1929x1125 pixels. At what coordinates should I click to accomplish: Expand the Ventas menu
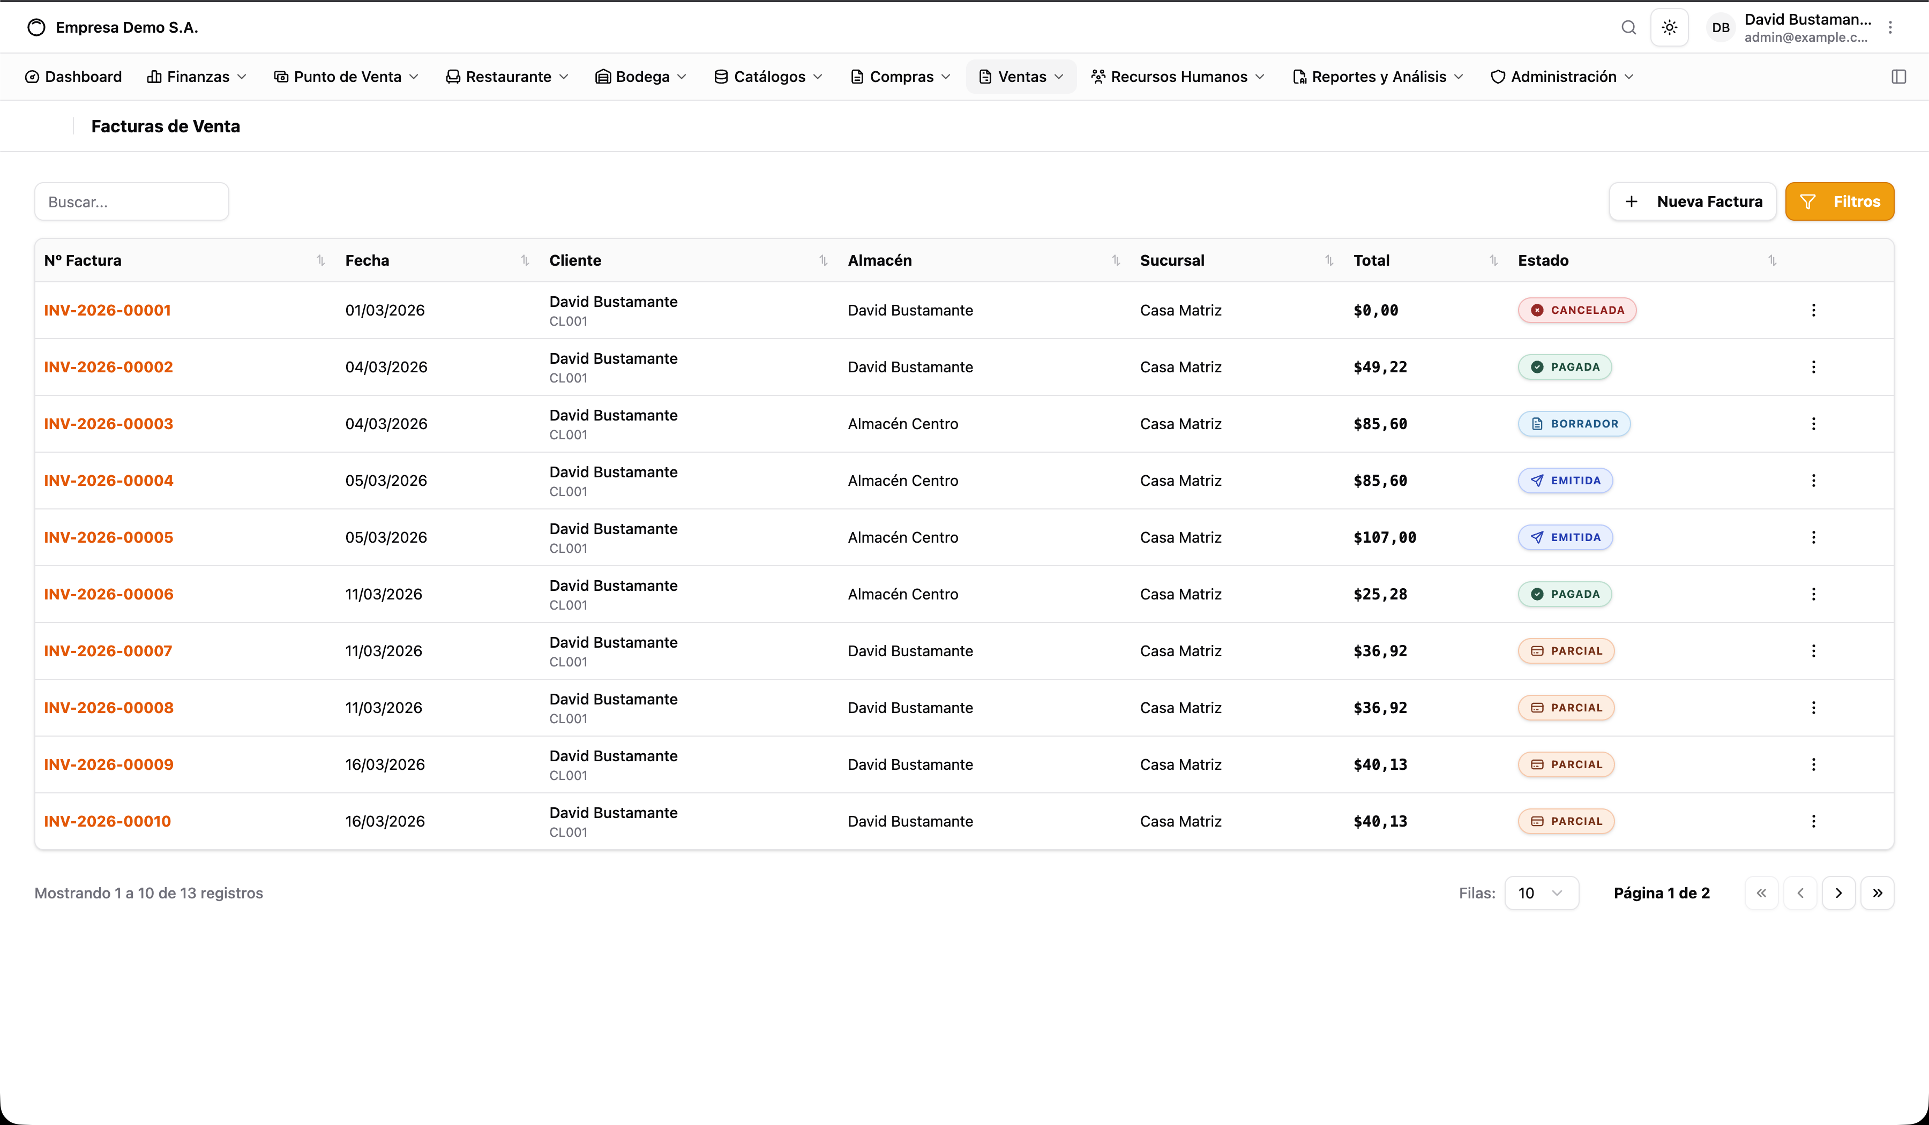coord(1021,77)
